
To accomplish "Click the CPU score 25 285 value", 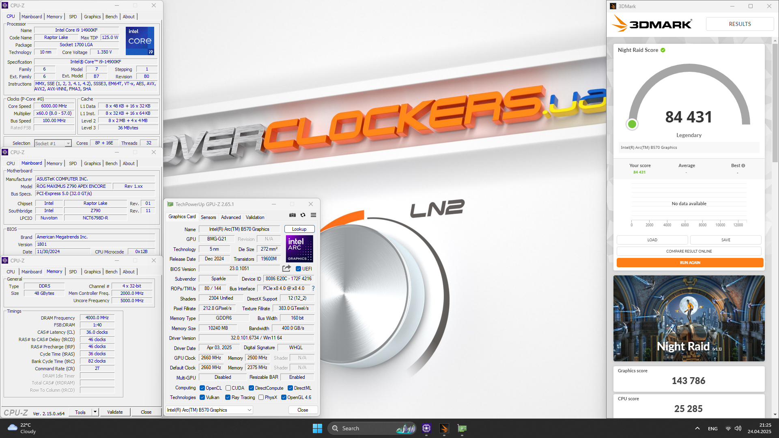I will pyautogui.click(x=689, y=409).
